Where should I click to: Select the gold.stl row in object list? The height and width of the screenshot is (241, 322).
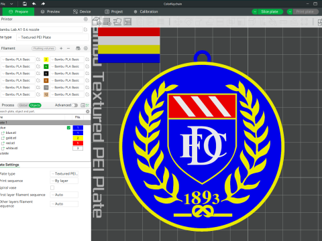46,138
